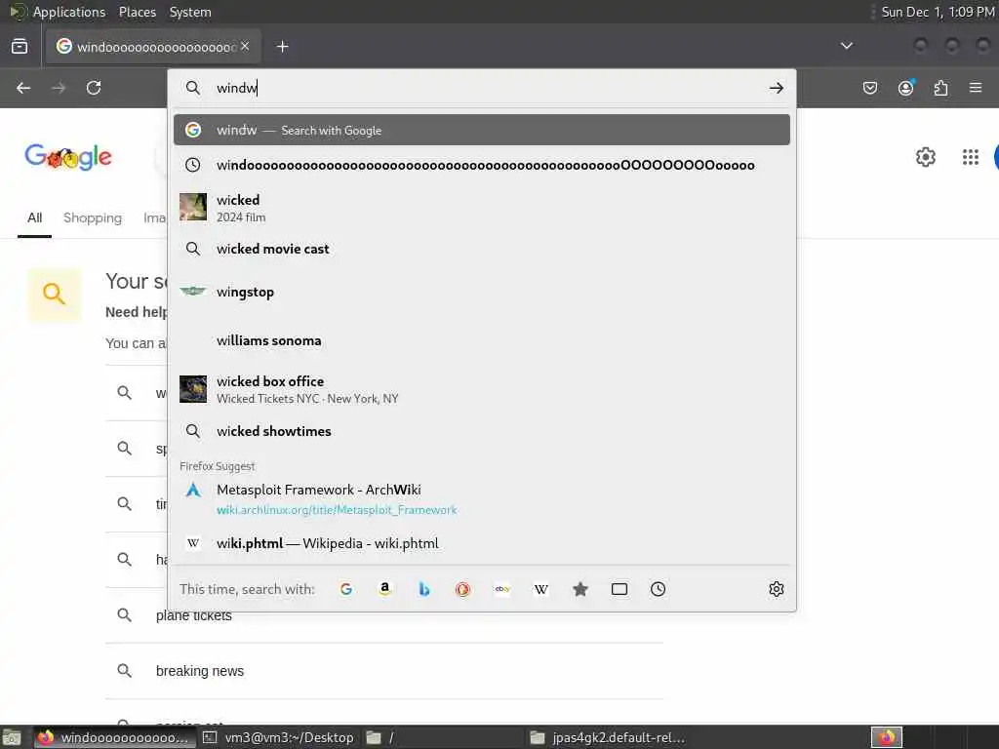The image size is (999, 749).
Task: Open the '/' file manager taskbar item
Action: coord(442,737)
